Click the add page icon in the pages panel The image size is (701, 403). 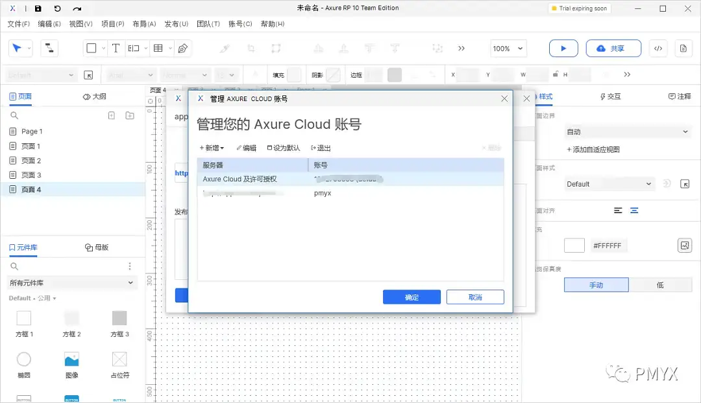click(x=111, y=115)
